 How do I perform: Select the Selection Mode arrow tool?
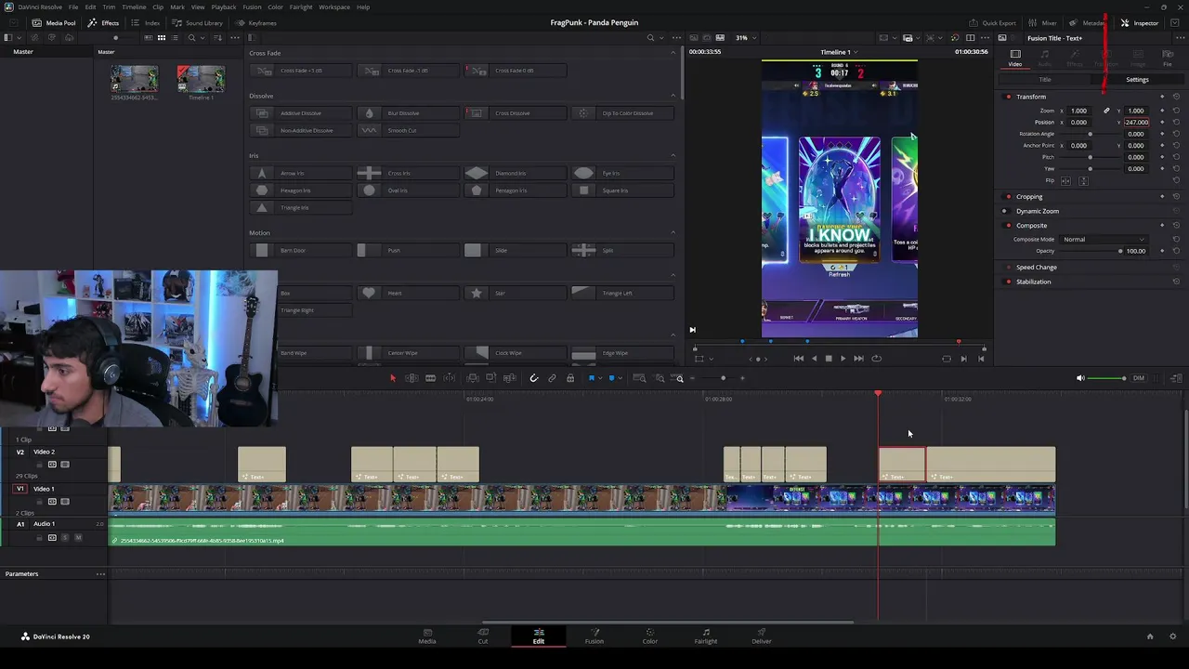[x=392, y=378]
